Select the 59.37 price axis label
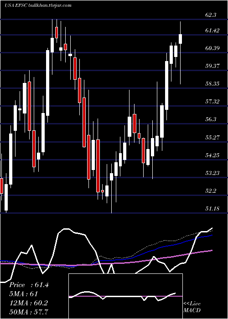This screenshot has width=228, height=319. (212, 66)
